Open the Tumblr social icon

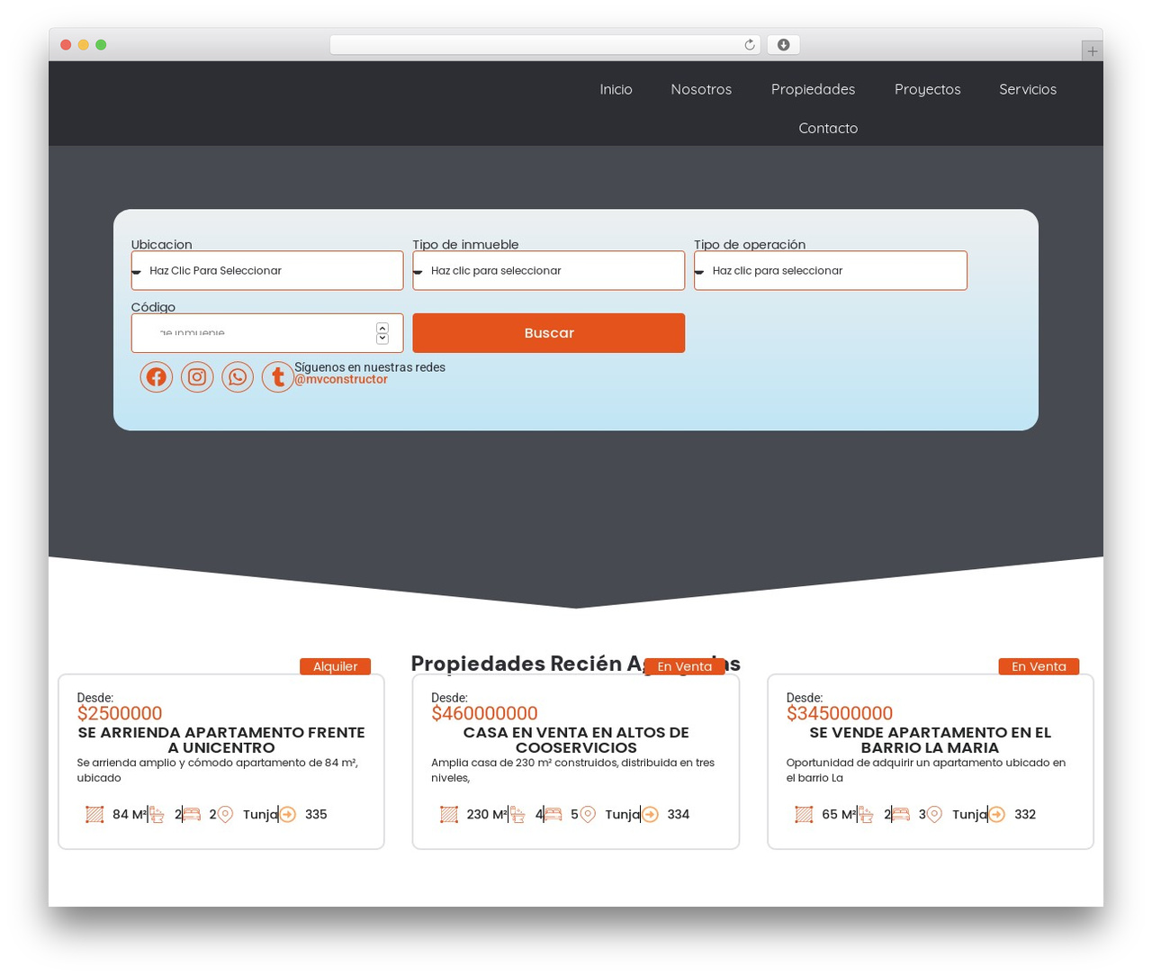click(278, 376)
